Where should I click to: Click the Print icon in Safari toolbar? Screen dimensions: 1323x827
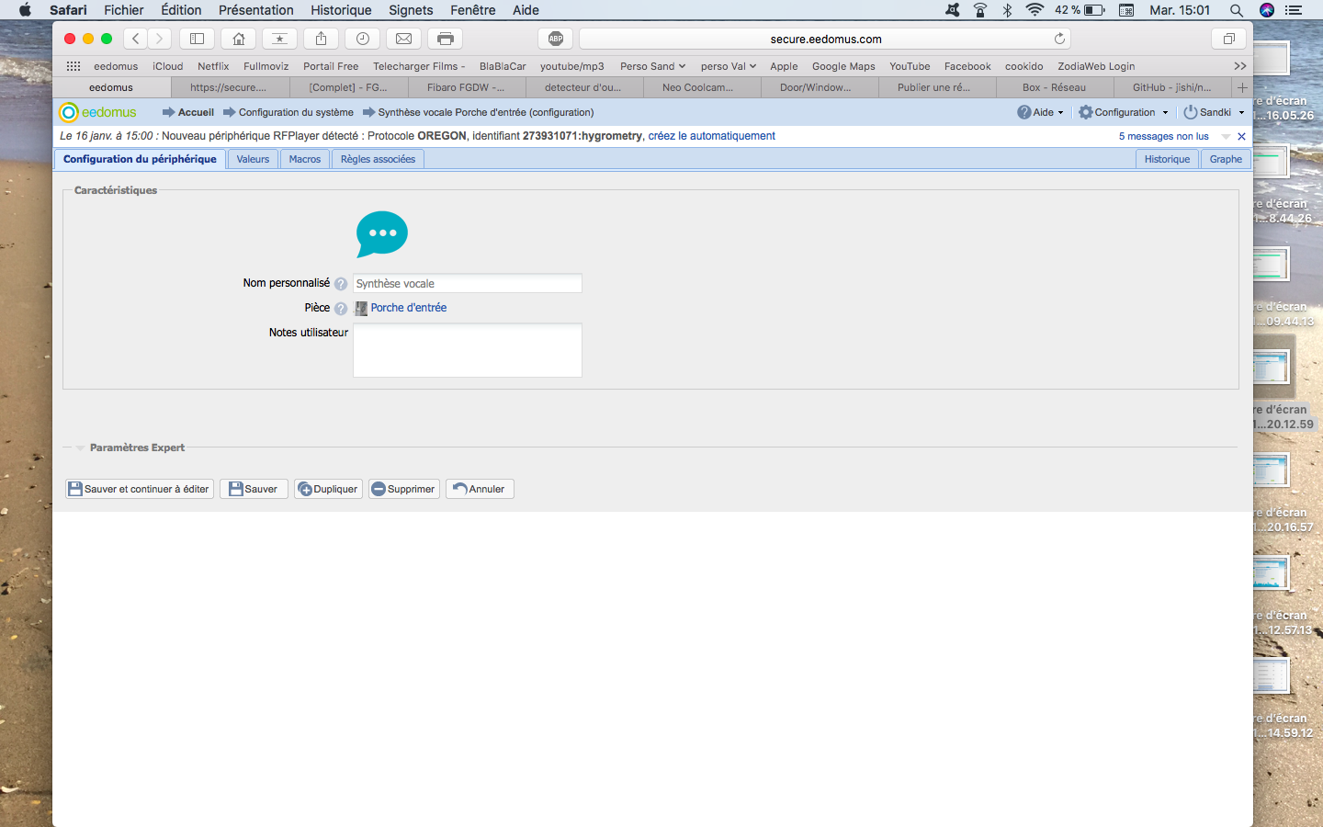(446, 39)
